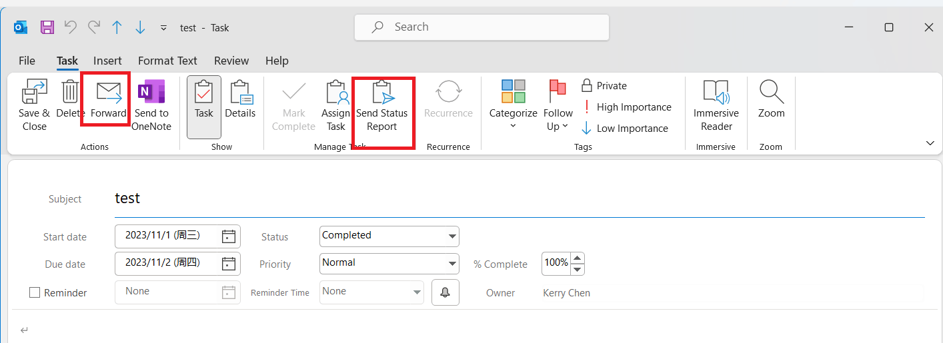Show the Task view
The width and height of the screenshot is (943, 343).
pyautogui.click(x=204, y=107)
